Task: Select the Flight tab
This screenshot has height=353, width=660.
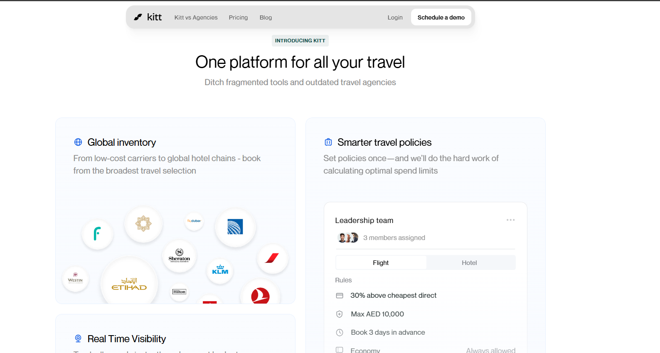Action: (381, 262)
